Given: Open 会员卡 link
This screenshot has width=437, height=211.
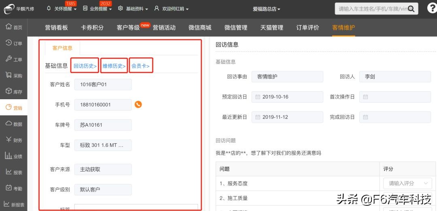Looking at the screenshot, I should click(x=140, y=66).
